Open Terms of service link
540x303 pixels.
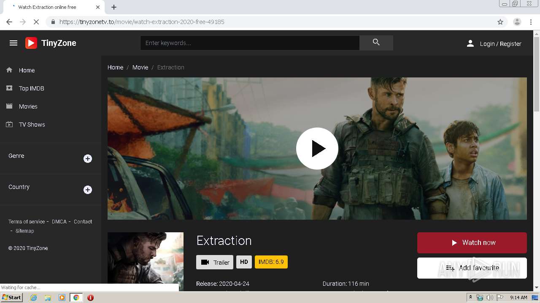pos(27,221)
